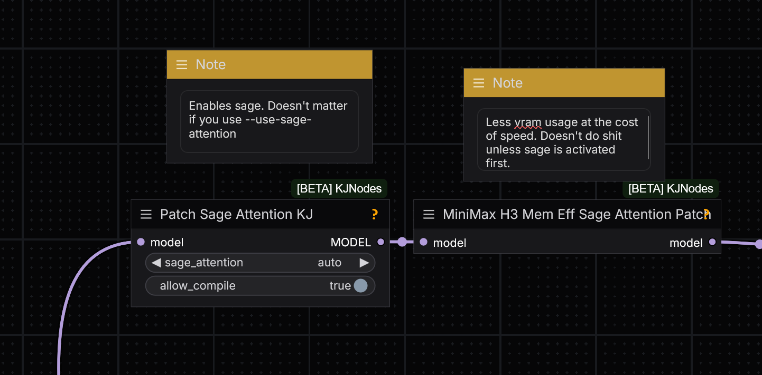The image size is (762, 375).
Task: Open menu icon of MiniMax H3 patch node
Action: tap(429, 214)
